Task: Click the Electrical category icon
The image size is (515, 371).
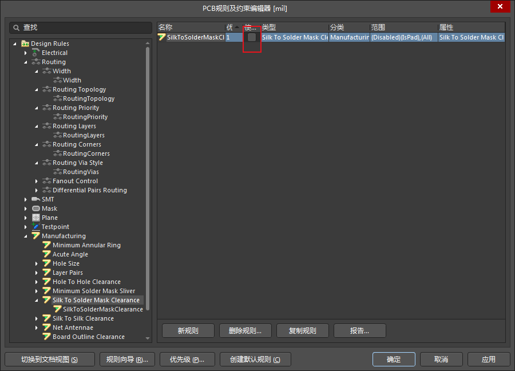Action: pos(36,53)
